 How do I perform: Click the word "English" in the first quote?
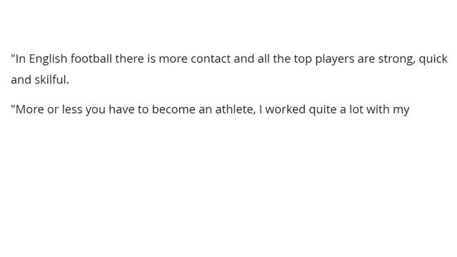[x=48, y=59]
